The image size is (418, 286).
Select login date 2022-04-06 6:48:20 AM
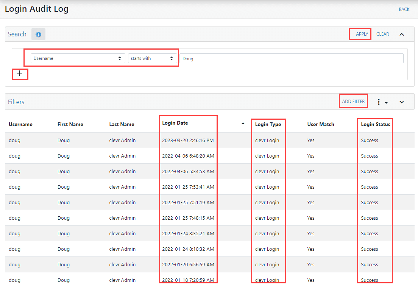(188, 156)
